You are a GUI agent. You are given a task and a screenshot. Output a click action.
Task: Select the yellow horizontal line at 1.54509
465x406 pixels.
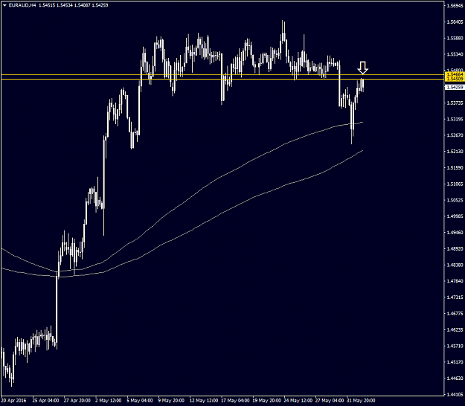pyautogui.click(x=222, y=79)
